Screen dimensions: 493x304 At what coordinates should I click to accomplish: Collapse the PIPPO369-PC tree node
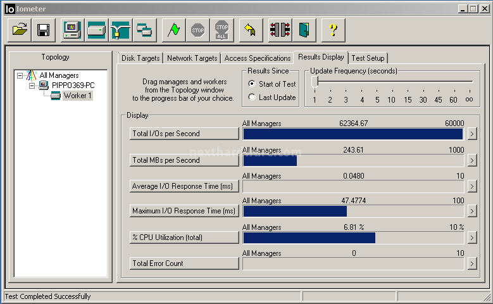tap(32, 85)
